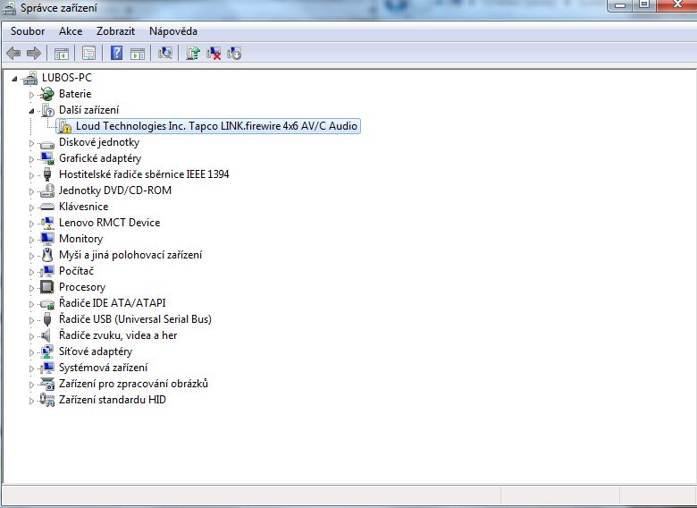Click the blue Help question mark toolbar icon
Screen dimensions: 697x508
pos(116,53)
